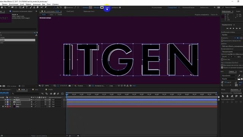Select the Eraser tool
243x137 pixels.
coord(38,8)
